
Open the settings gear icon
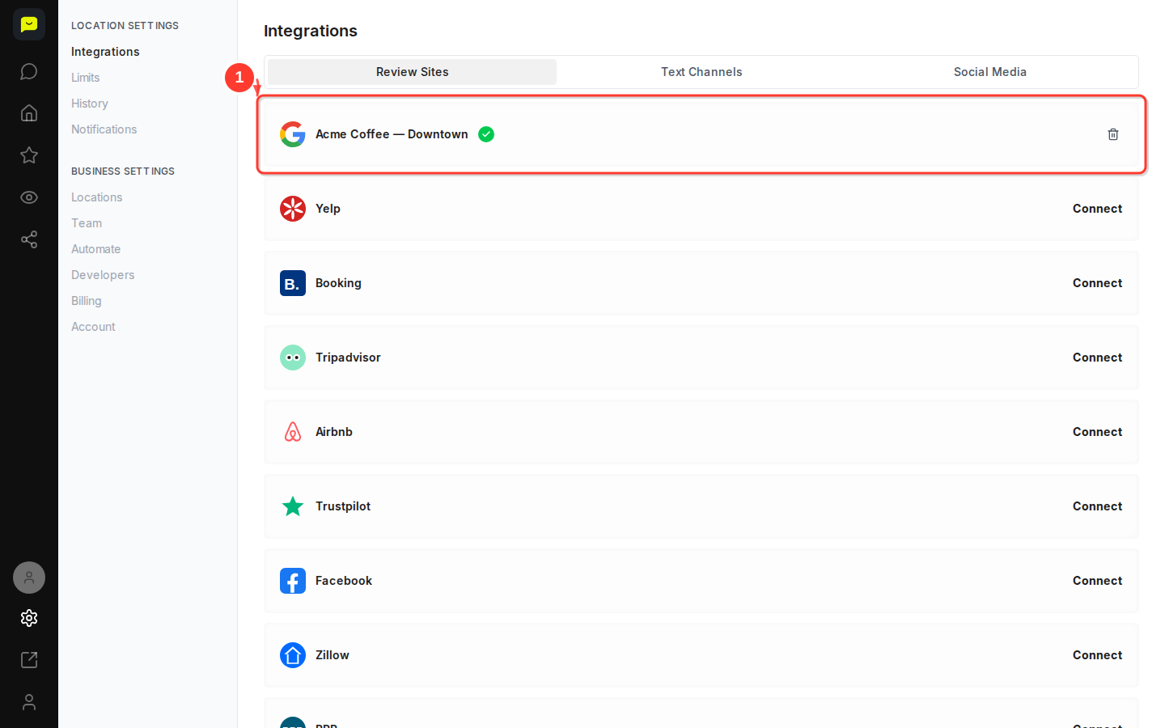(x=29, y=618)
